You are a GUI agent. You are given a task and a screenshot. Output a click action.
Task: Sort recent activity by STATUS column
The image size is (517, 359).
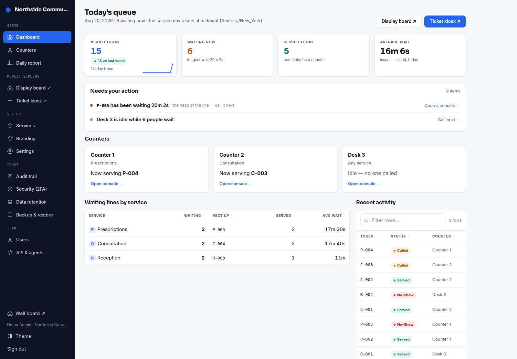[400, 236]
